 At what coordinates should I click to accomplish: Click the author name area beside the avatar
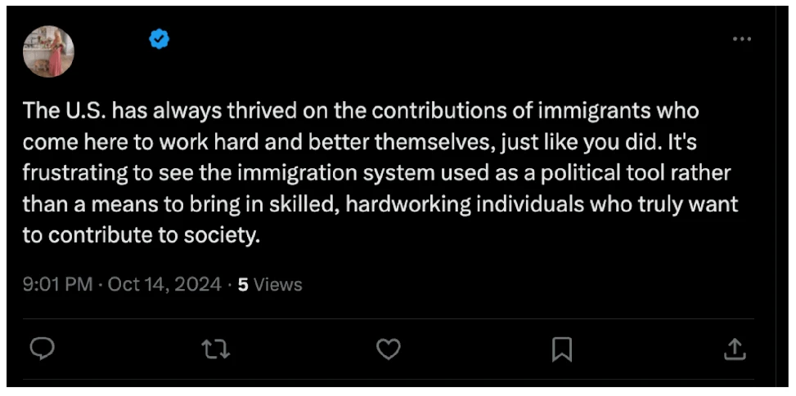[112, 39]
